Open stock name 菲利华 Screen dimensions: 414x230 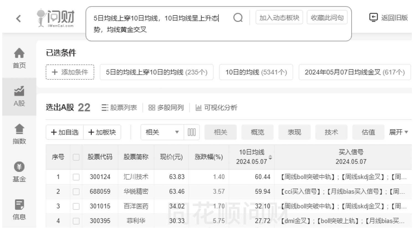point(136,221)
